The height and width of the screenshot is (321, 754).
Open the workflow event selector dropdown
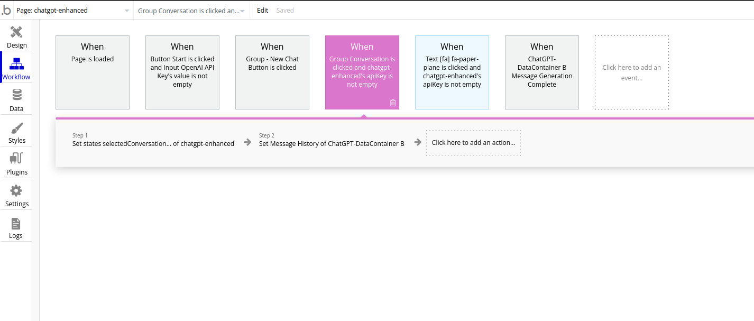(191, 10)
